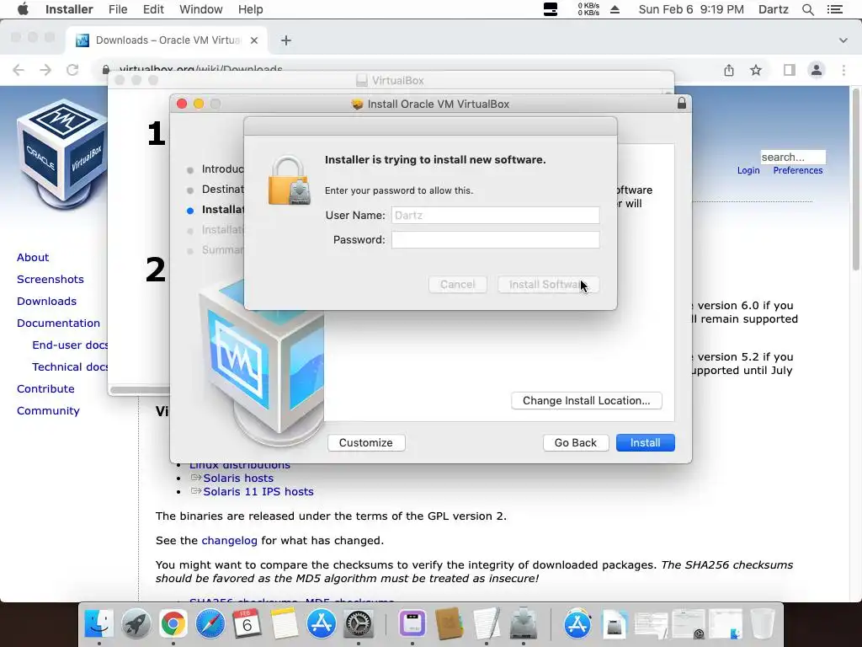Image resolution: width=862 pixels, height=647 pixels.
Task: Open the About sidebar link
Action: 33,258
